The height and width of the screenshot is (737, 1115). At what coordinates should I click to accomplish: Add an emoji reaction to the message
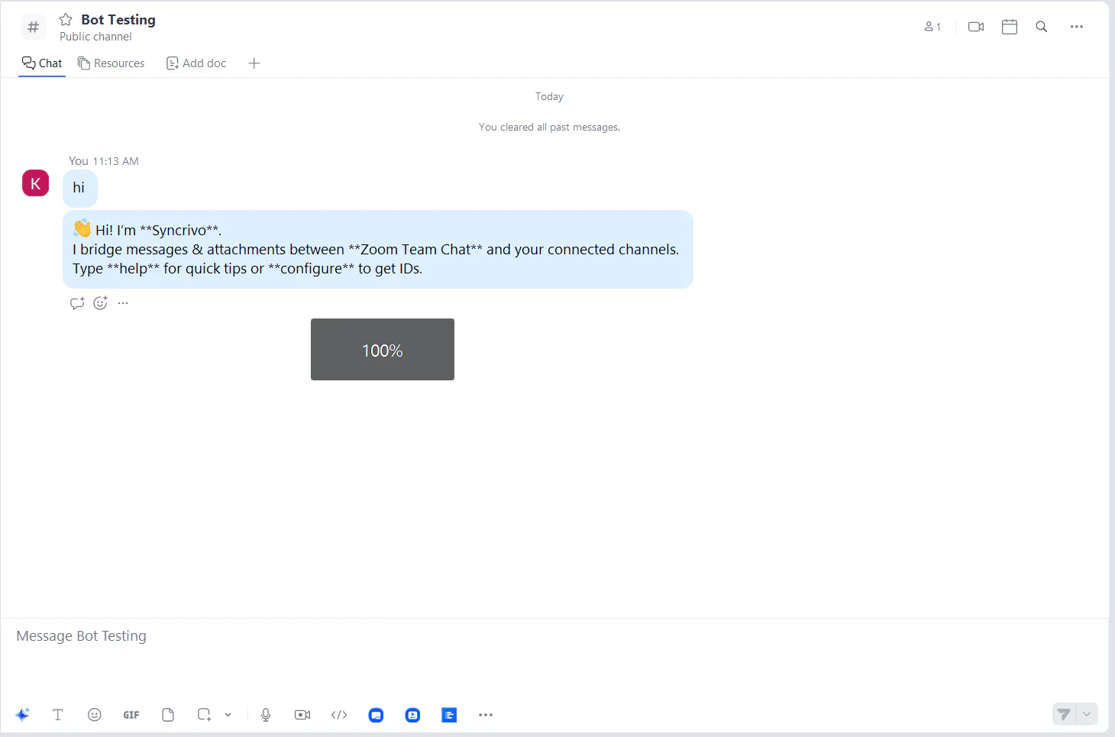(100, 303)
